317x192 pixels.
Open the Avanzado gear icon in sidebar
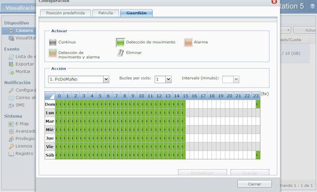(x=11, y=131)
